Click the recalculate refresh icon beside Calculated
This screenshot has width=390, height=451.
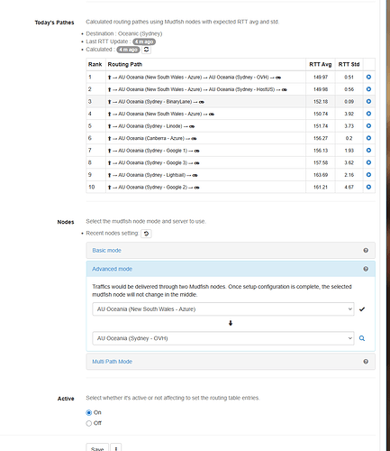146,50
